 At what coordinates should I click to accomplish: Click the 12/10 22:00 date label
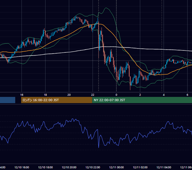coord(93,167)
